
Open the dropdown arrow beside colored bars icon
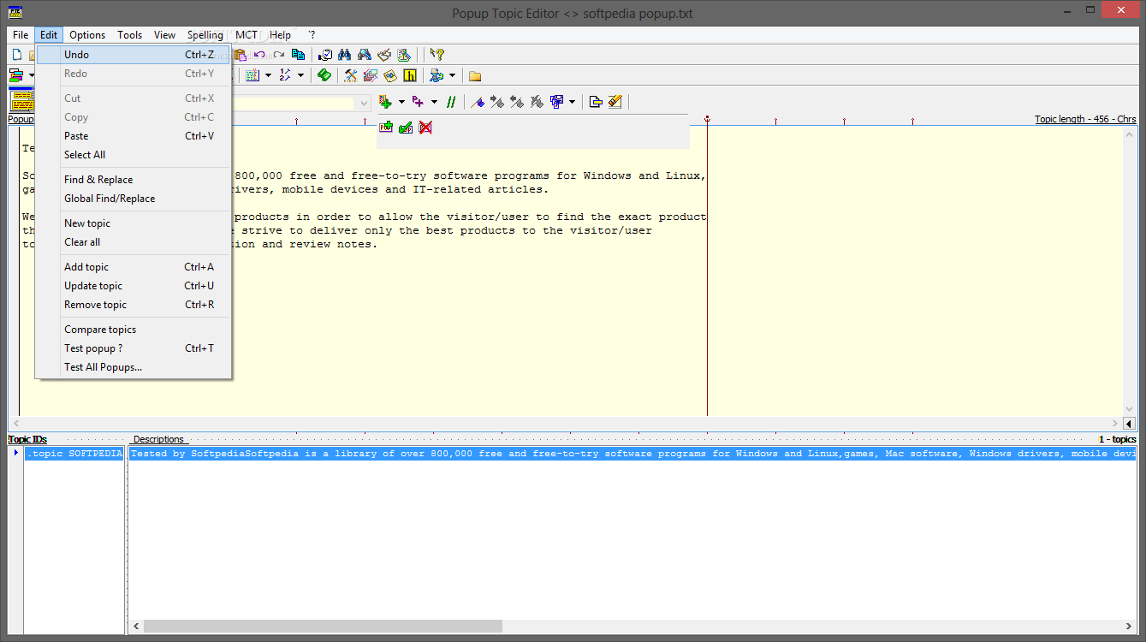(32, 75)
